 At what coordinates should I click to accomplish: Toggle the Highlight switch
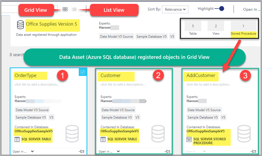click(x=219, y=8)
